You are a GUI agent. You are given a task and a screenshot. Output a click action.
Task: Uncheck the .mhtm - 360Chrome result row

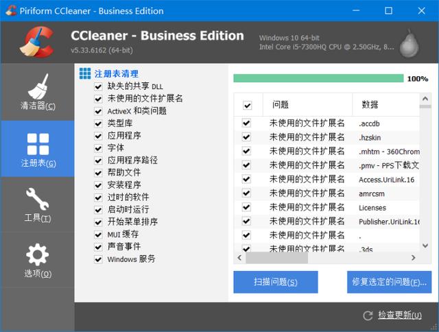(246, 151)
